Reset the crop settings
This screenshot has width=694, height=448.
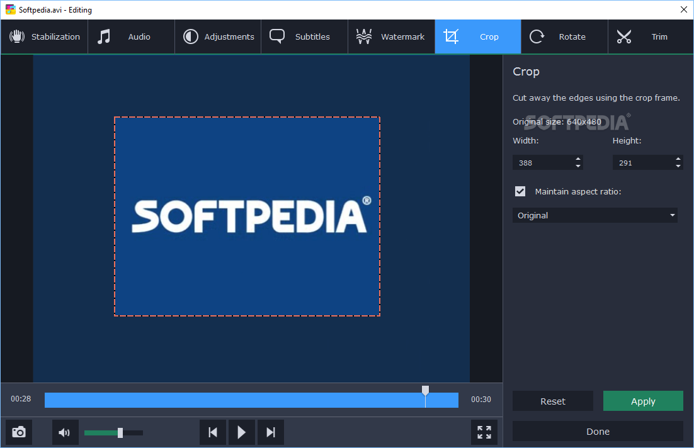(x=553, y=401)
